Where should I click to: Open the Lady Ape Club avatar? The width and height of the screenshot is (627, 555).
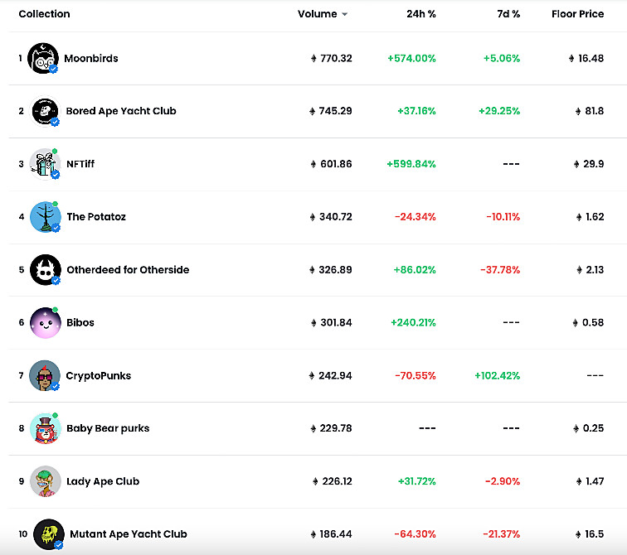tap(46, 481)
